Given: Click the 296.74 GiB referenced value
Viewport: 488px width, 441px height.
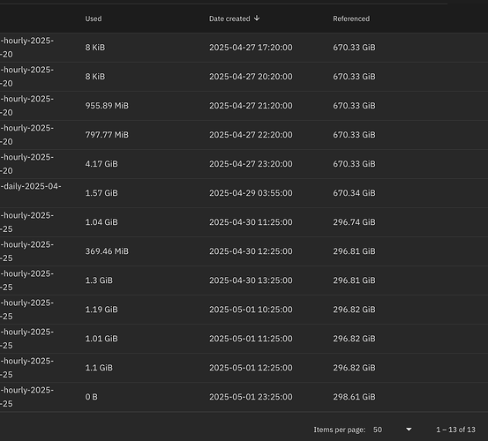Looking at the screenshot, I should (x=354, y=222).
